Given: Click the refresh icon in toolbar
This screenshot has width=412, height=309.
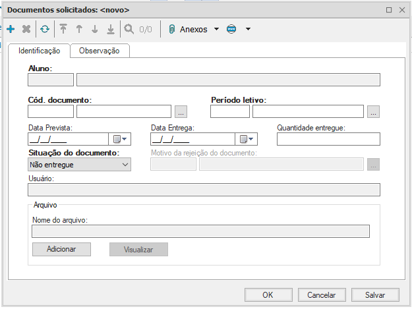Looking at the screenshot, I should click(44, 29).
